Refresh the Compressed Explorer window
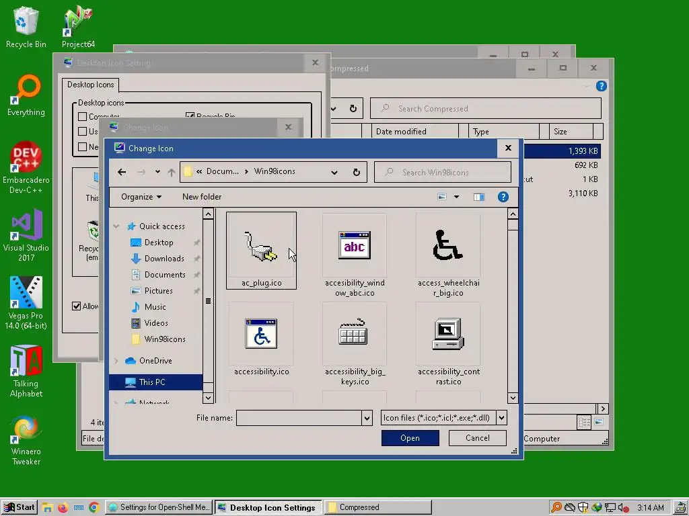689x516 pixels. (353, 108)
